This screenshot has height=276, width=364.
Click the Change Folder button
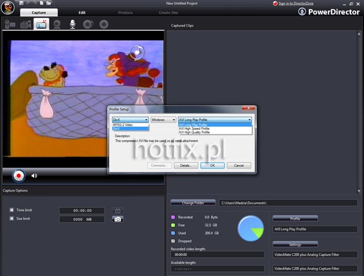(193, 202)
